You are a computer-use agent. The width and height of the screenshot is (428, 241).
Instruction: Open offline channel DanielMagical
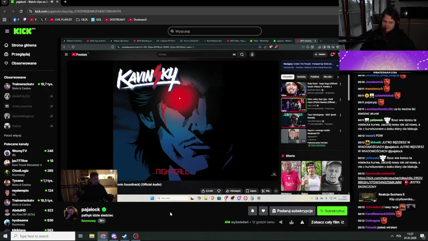28,116
